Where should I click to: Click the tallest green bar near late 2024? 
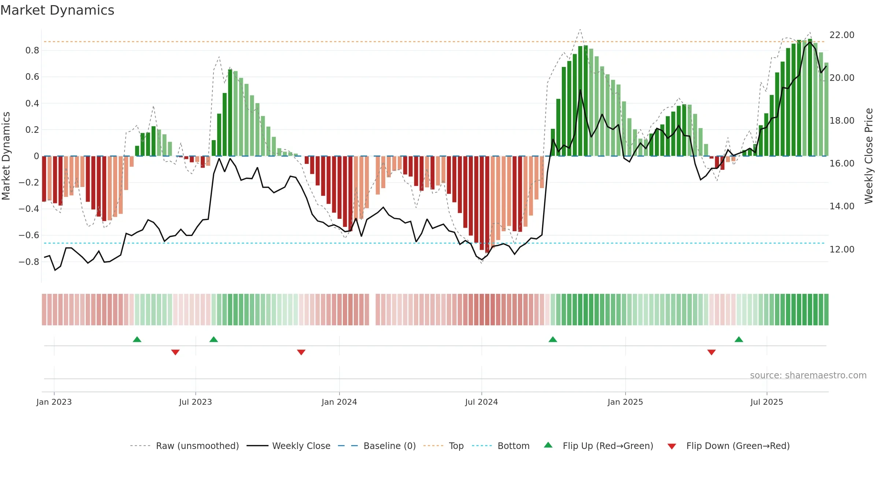(586, 101)
